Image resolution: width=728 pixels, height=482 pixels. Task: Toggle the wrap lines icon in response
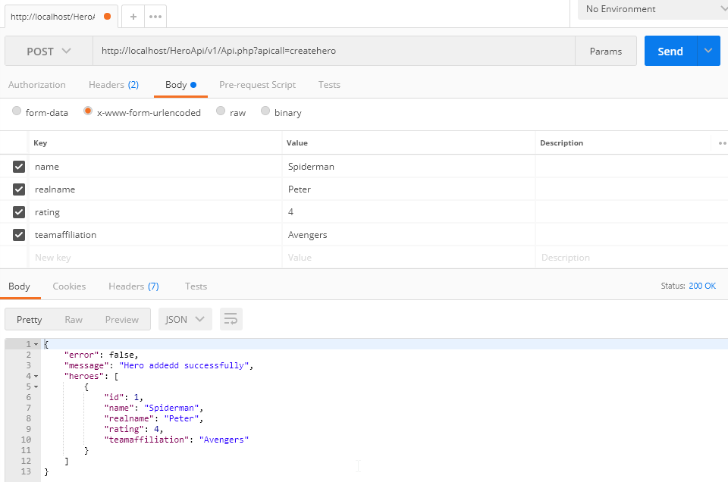click(x=231, y=319)
